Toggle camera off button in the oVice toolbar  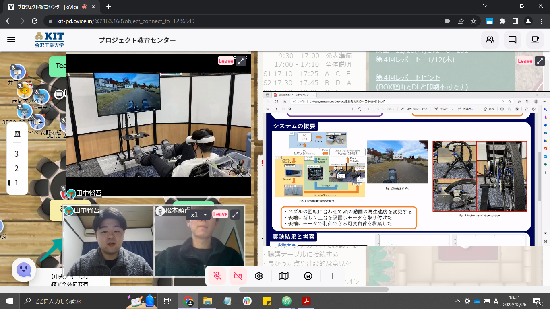(x=238, y=276)
